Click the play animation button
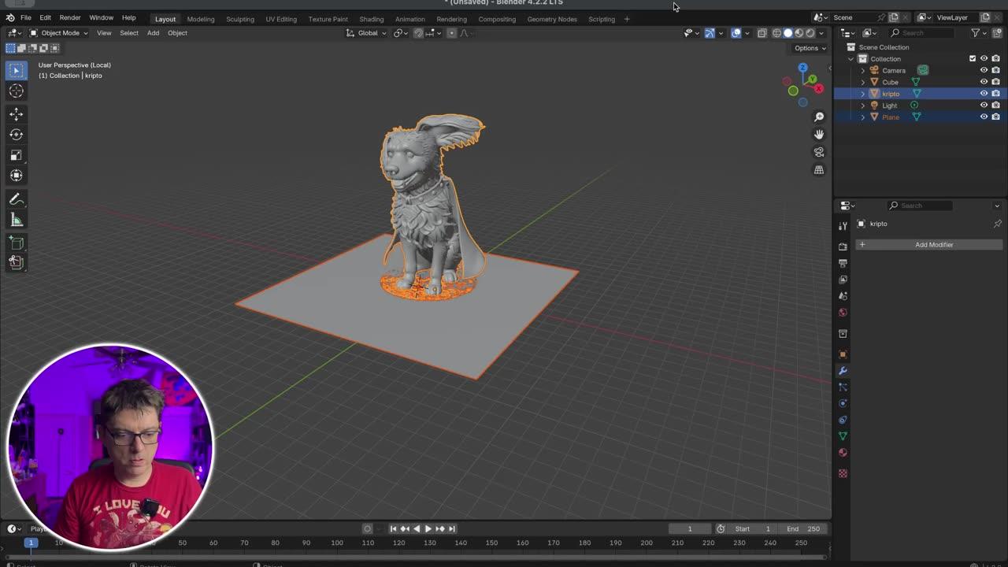 pos(428,528)
